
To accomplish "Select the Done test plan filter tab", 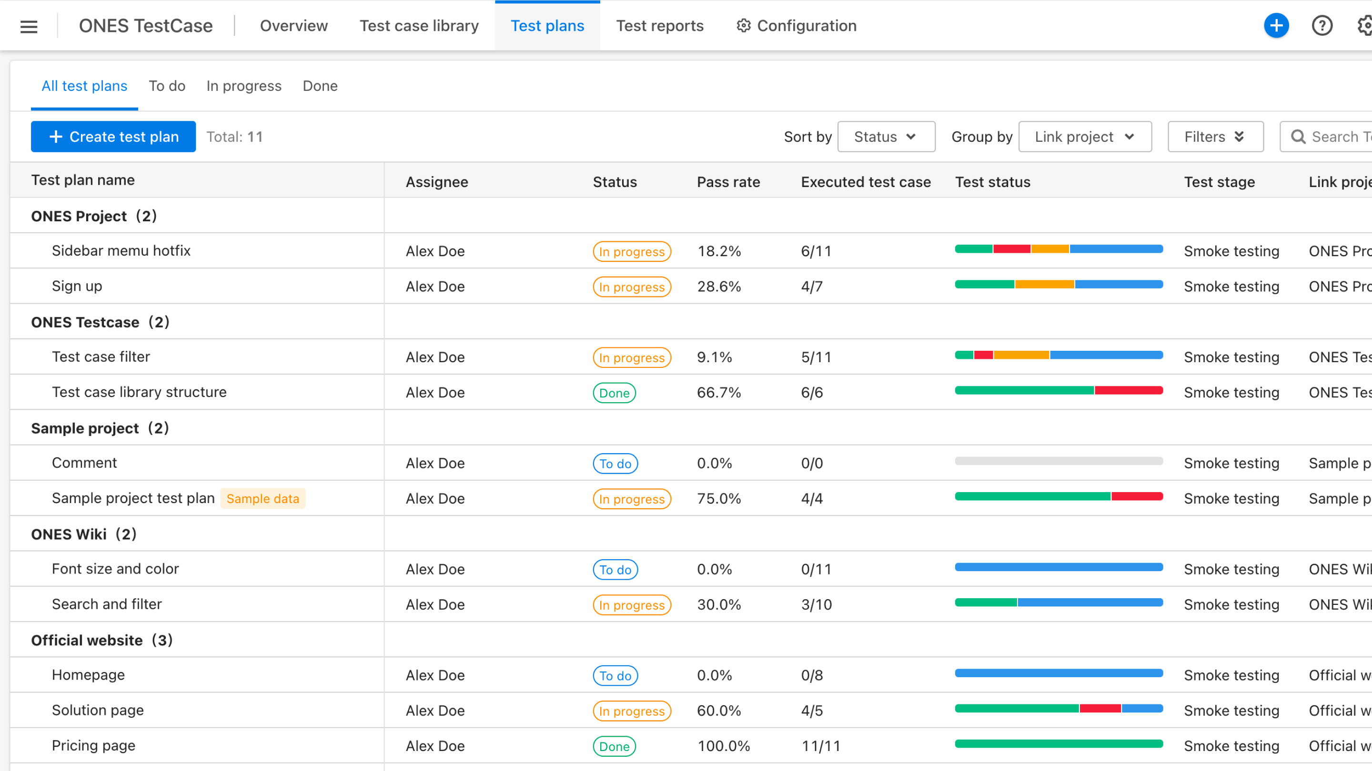I will [x=320, y=86].
